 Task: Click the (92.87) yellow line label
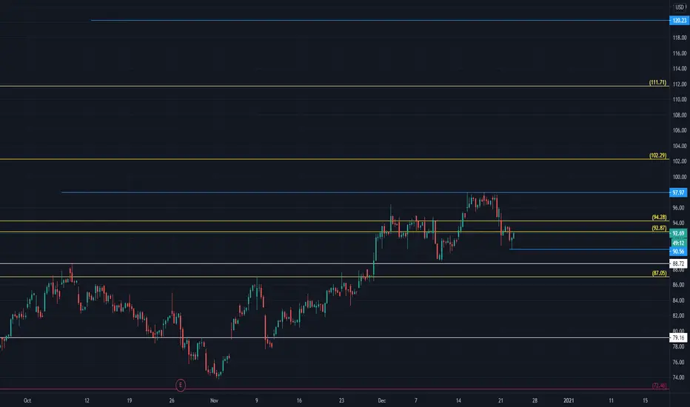coord(659,229)
